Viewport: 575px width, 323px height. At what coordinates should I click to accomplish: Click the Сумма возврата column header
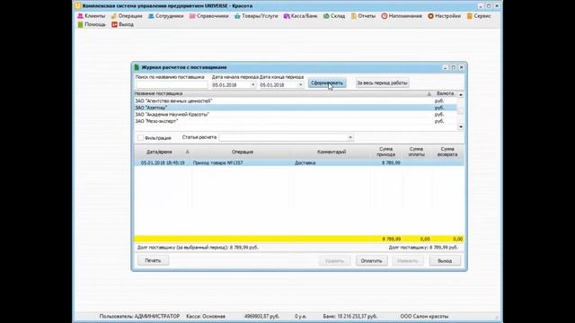tap(447, 152)
